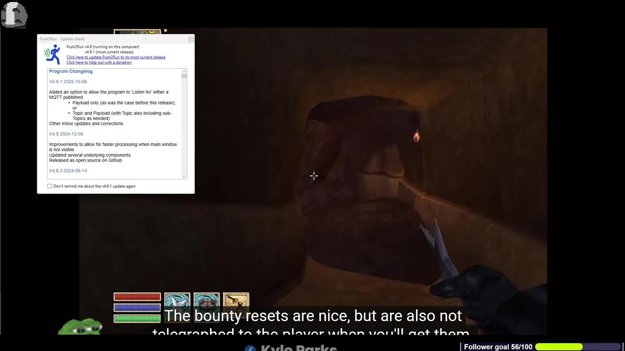Close the Push2Run Update check dialog

(190, 39)
